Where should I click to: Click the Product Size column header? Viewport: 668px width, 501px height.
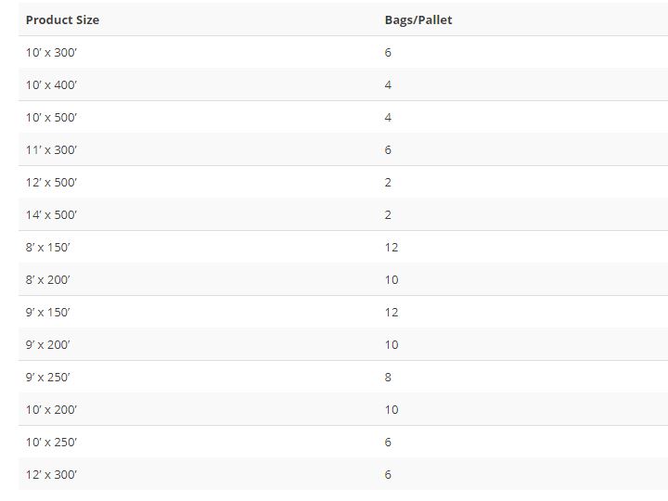(x=62, y=19)
